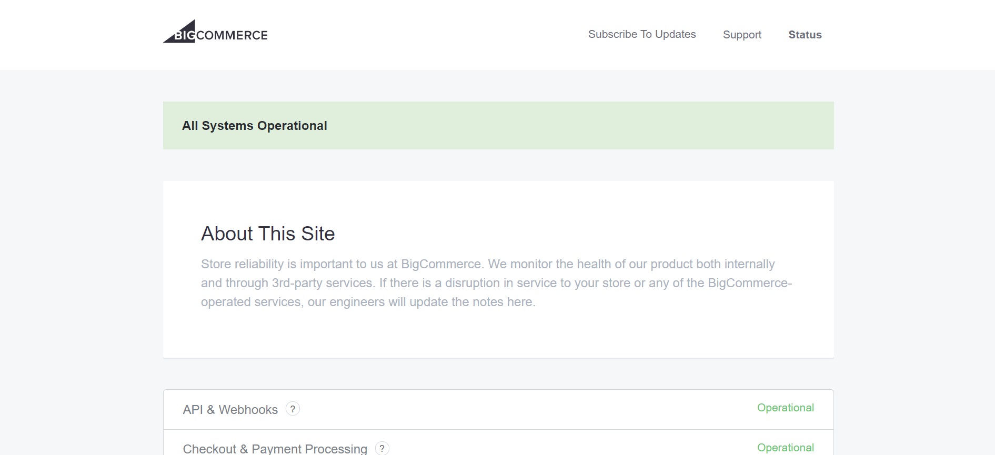Click Operational status for Checkout & Payment Processing
This screenshot has width=995, height=455.
785,448
